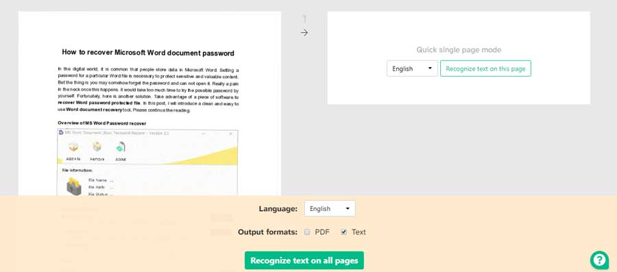
Task: Click the heading 'How to recover Microsoft Word document password'
Action: [x=148, y=53]
